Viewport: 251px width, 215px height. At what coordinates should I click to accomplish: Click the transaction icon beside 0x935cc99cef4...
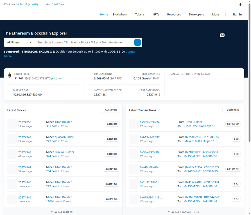134,124
